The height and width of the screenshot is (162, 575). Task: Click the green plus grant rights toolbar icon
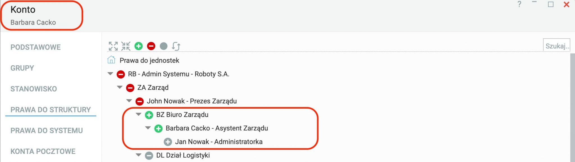[x=138, y=46]
